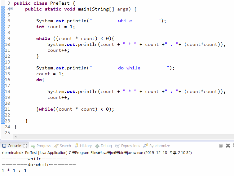Viewport: 234px width, 176px height.
Task: Click 'count = 1;' on line 15
Action: point(50,74)
